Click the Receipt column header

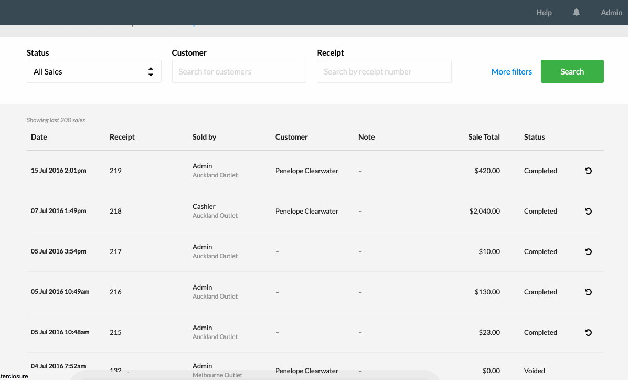click(x=122, y=137)
